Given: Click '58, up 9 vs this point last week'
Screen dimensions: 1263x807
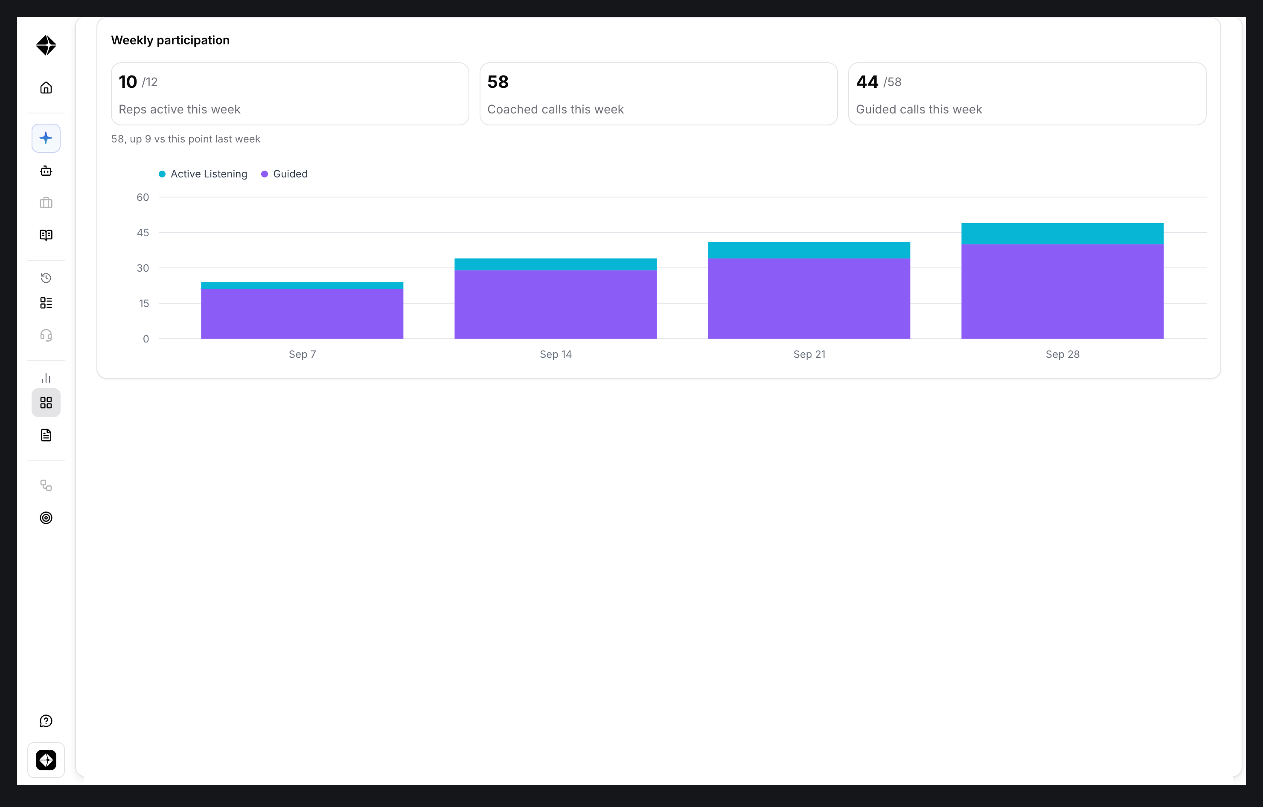Looking at the screenshot, I should point(186,139).
